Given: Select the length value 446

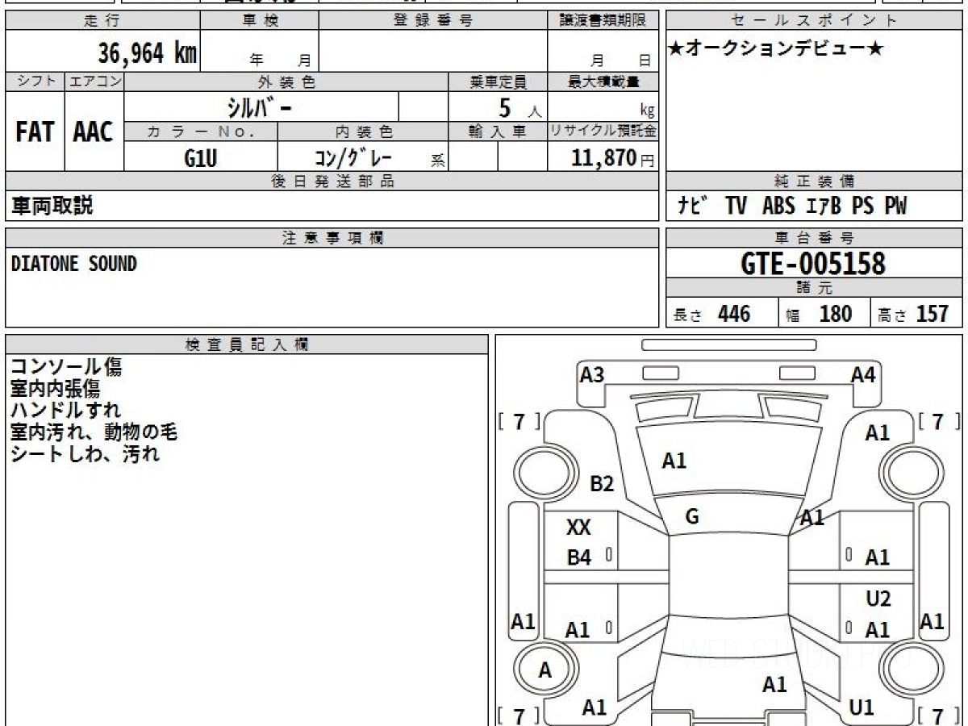Looking at the screenshot, I should (735, 314).
